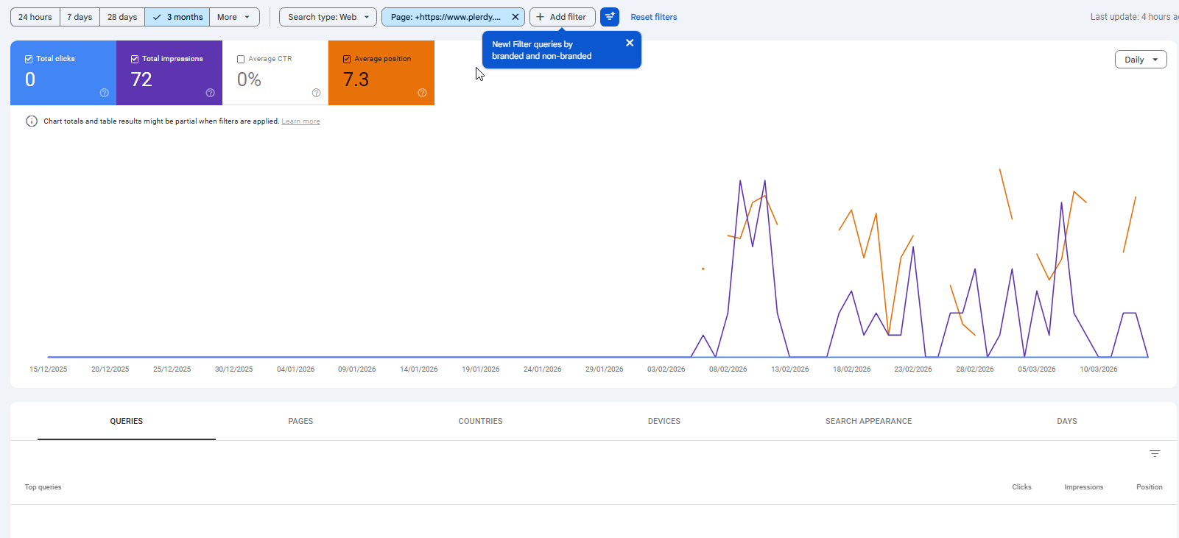Click the Total impressions help icon
The image size is (1179, 538).
click(x=210, y=93)
